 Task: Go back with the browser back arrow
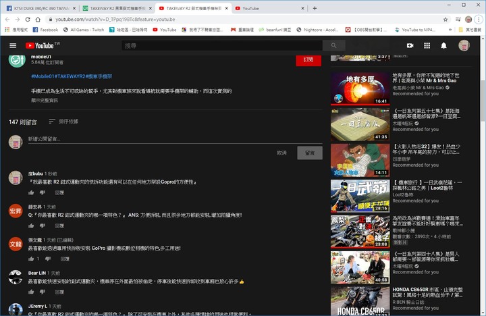click(x=7, y=19)
